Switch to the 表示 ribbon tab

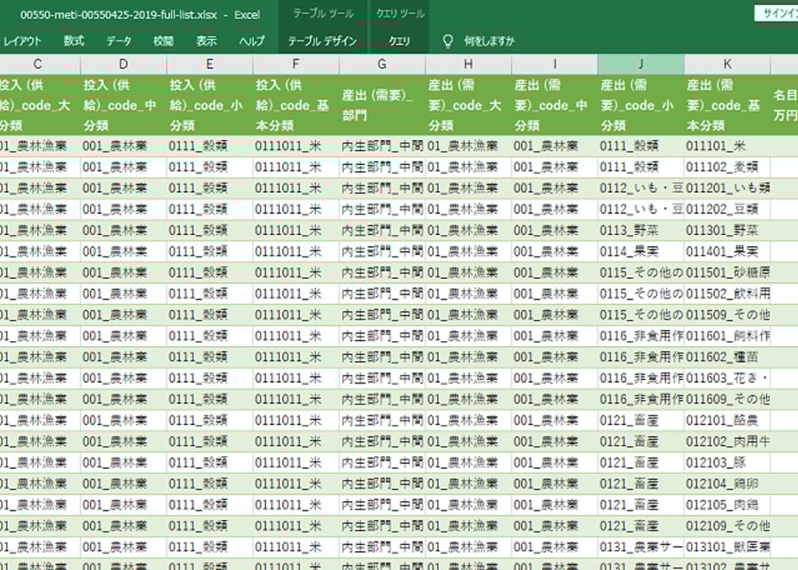206,41
